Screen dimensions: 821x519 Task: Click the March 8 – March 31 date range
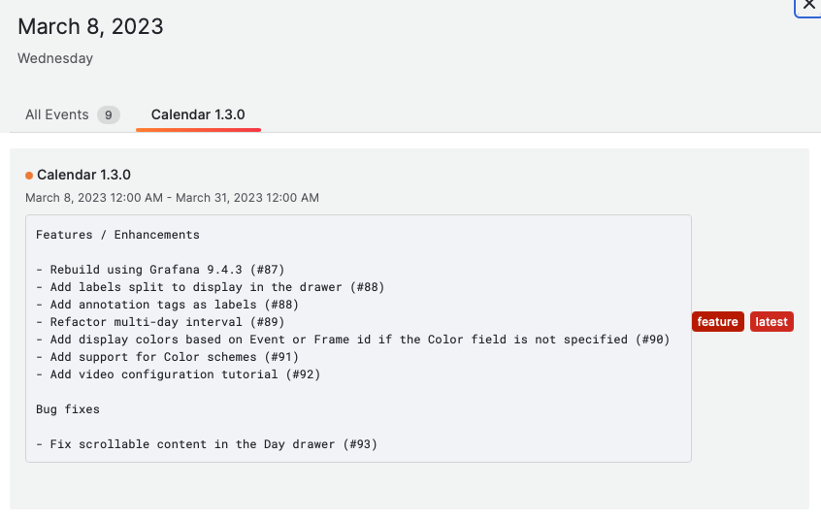tap(172, 198)
